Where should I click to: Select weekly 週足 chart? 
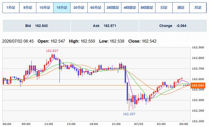pyautogui.click(x=181, y=8)
